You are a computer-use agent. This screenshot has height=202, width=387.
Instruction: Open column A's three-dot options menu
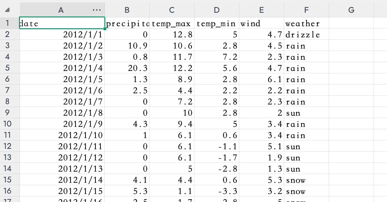(97, 10)
